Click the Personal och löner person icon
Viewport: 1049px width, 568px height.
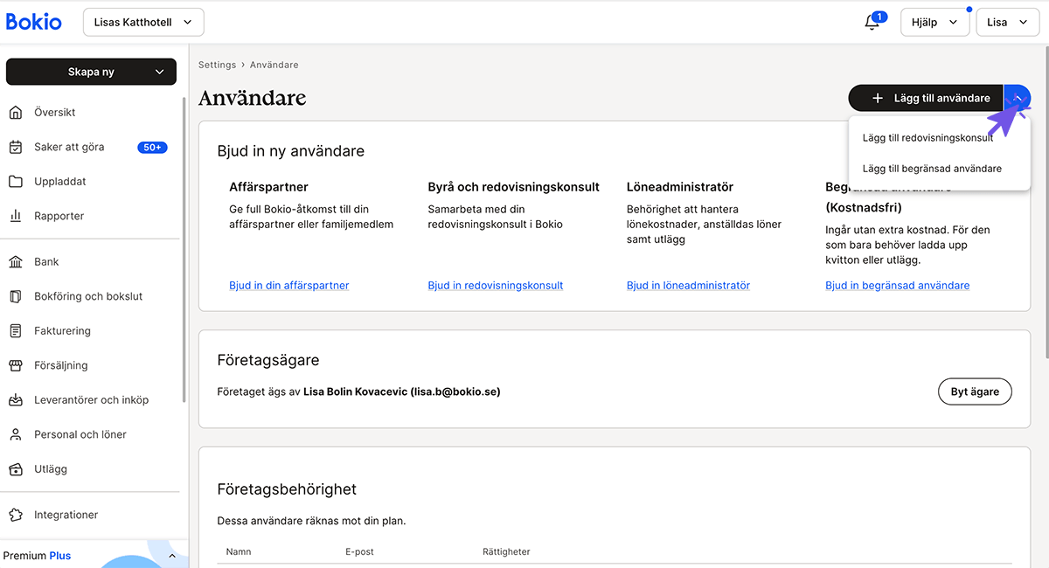(16, 434)
